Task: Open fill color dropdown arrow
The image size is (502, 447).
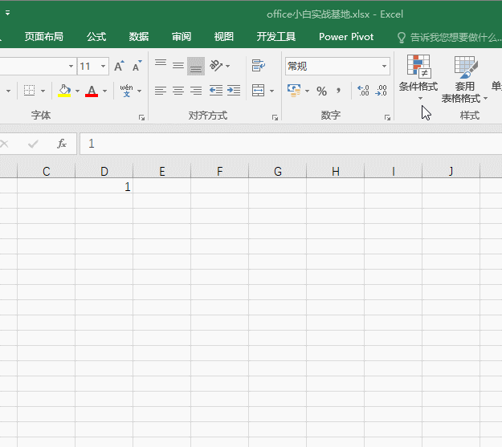Action: 77,91
